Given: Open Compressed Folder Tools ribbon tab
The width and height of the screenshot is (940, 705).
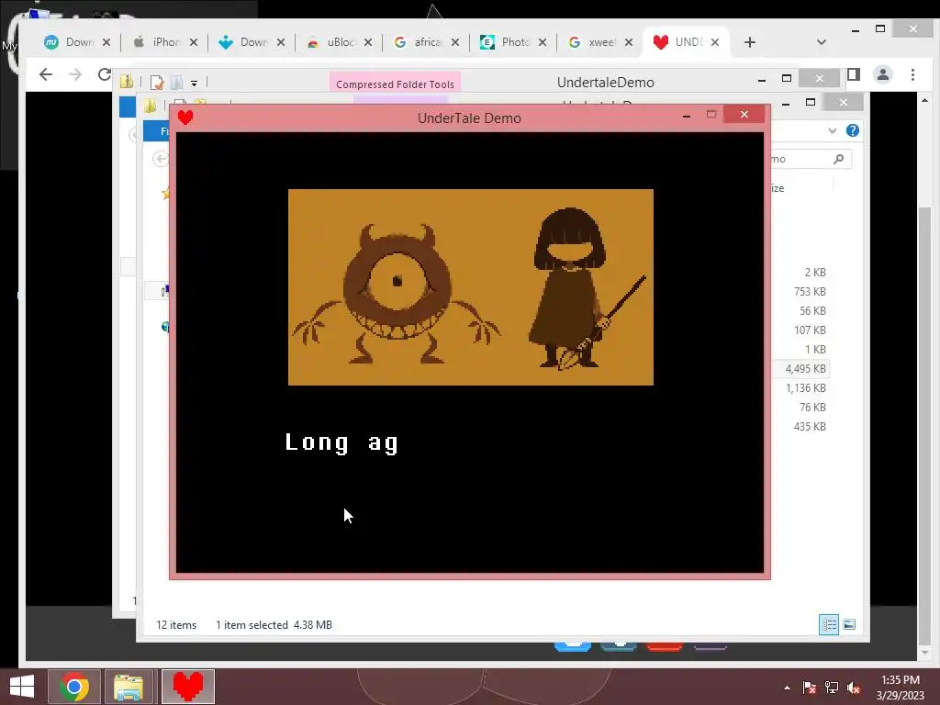Looking at the screenshot, I should point(395,84).
